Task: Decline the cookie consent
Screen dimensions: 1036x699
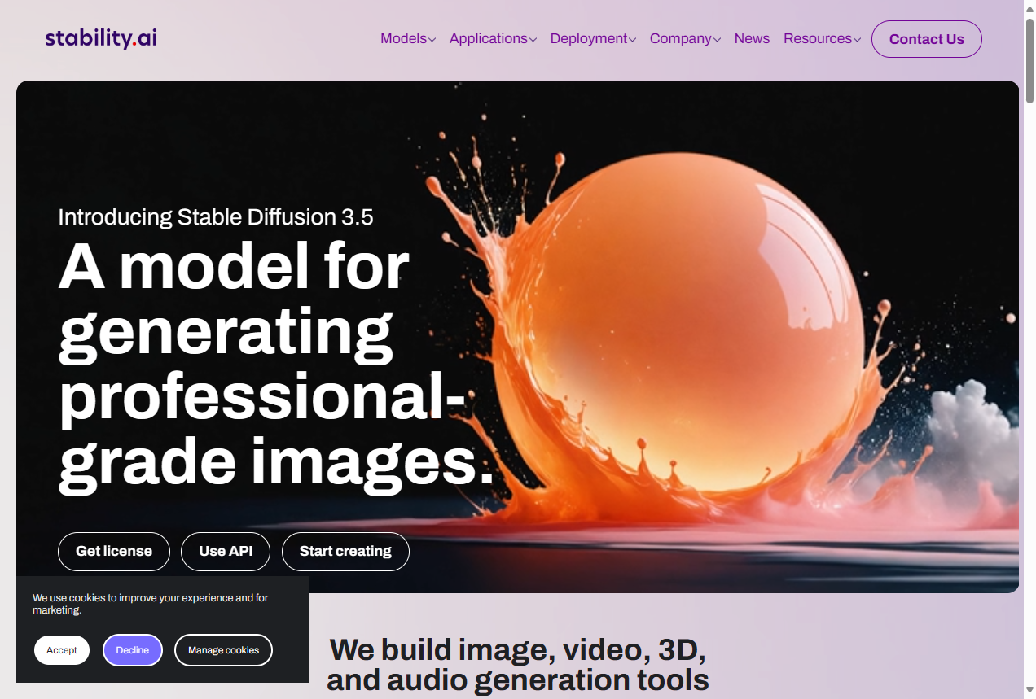Action: tap(132, 650)
